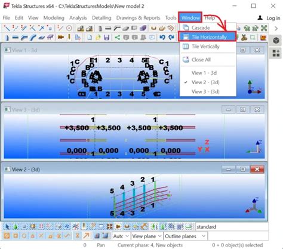The height and width of the screenshot is (249, 283).
Task: Select the weld creation tool
Action: pos(69,37)
